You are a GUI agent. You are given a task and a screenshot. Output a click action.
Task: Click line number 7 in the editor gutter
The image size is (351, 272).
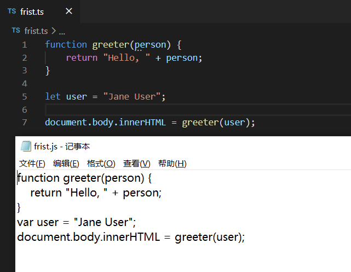coord(25,123)
